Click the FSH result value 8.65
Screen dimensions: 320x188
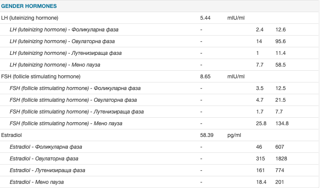point(205,76)
